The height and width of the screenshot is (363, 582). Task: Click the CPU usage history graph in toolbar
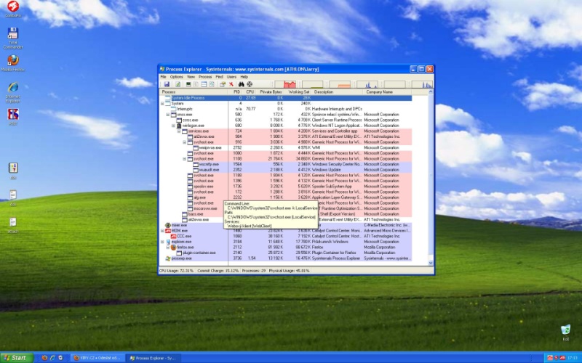(x=292, y=84)
